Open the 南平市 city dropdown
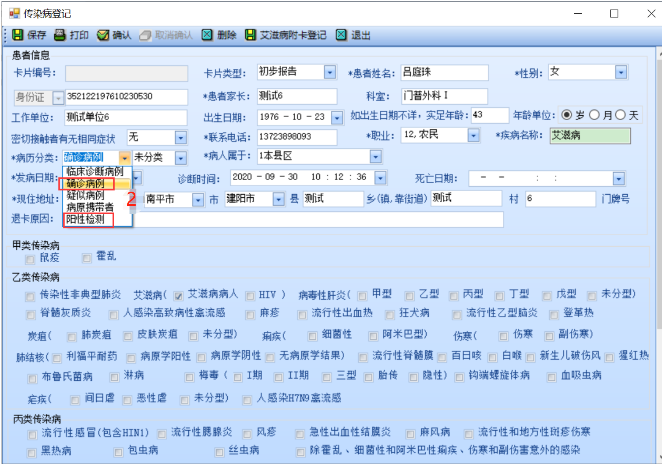The height and width of the screenshot is (465, 662). 198,200
